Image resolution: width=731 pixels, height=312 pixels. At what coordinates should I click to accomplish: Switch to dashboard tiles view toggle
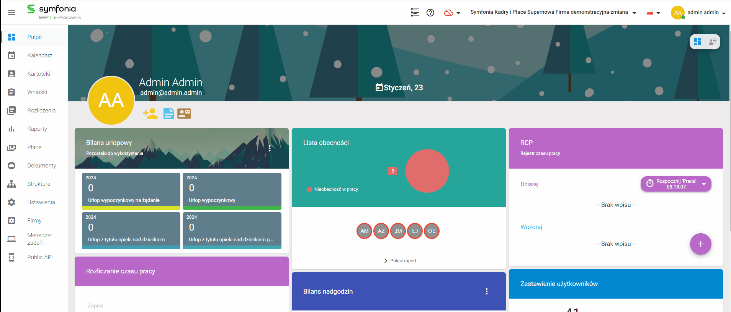[697, 42]
